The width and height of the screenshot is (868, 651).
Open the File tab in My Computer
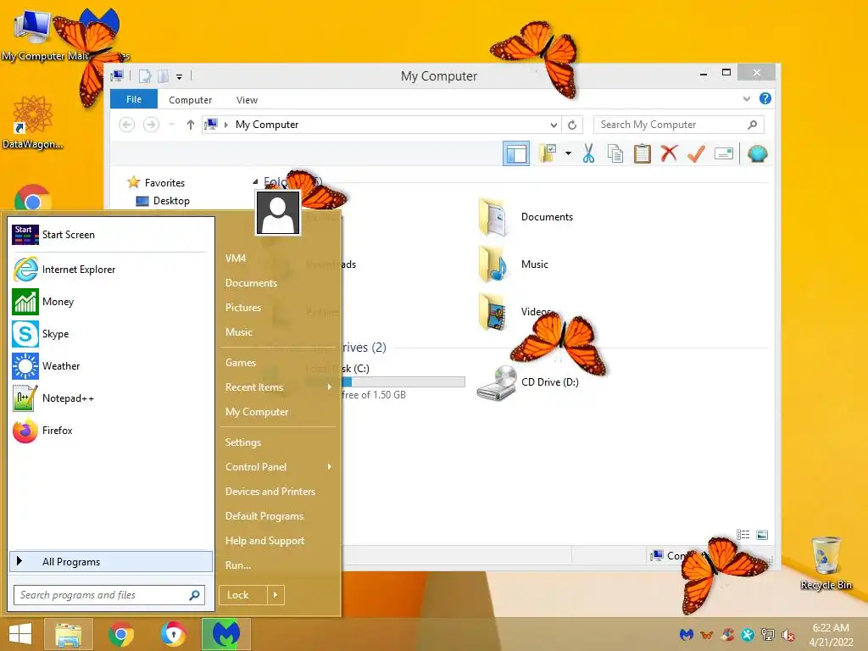tap(133, 99)
